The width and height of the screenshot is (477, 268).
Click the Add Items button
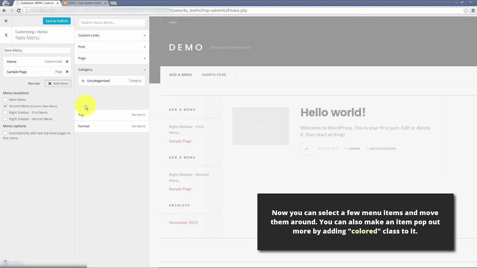[58, 84]
